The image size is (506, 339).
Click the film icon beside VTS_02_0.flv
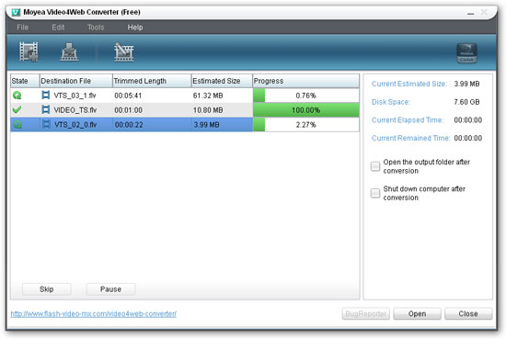[46, 124]
